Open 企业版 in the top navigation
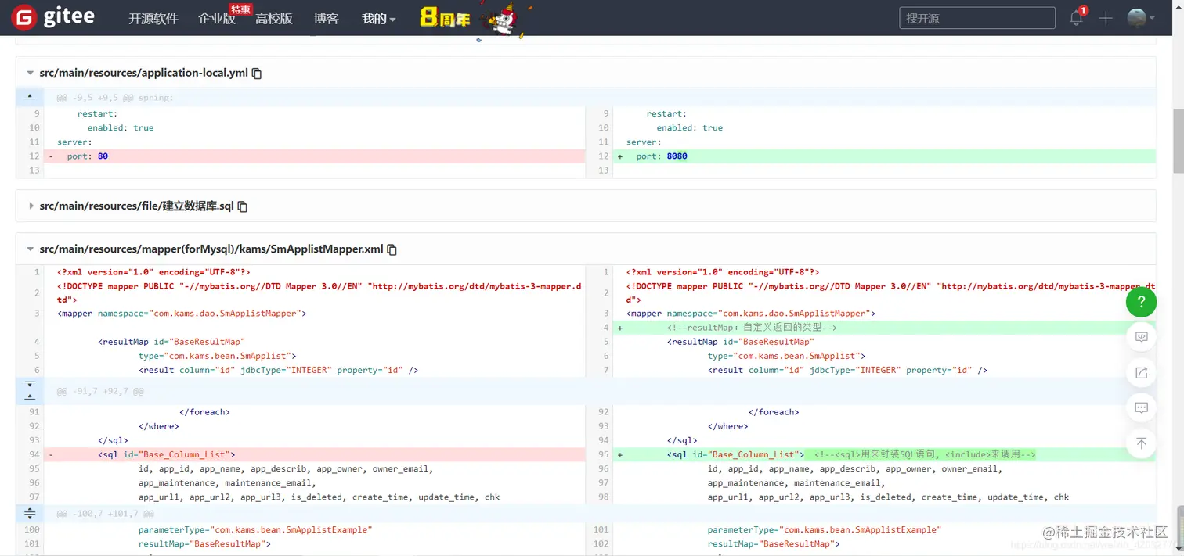 pyautogui.click(x=217, y=19)
